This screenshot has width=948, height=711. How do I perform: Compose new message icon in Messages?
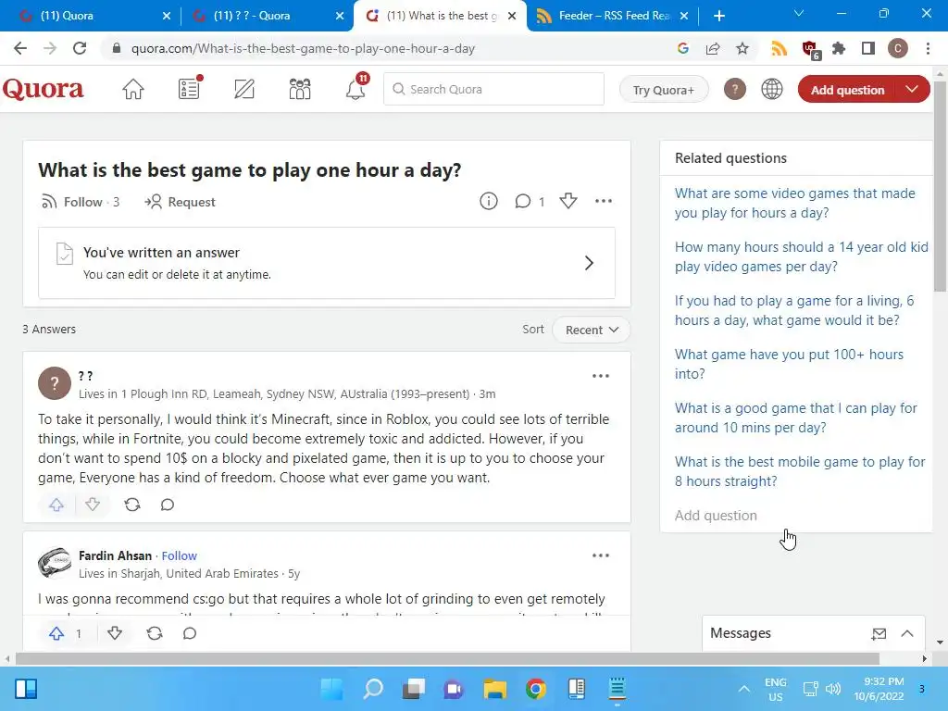pos(879,633)
